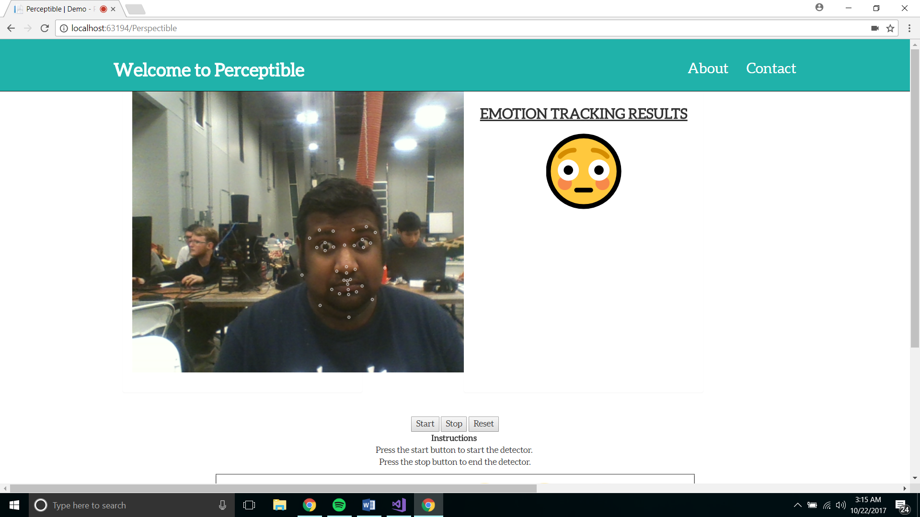Click camera access icon in address bar
Image resolution: width=920 pixels, height=517 pixels.
click(875, 28)
